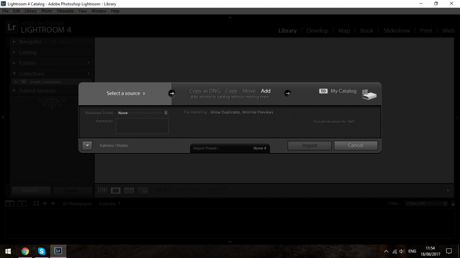Click the second window 2 button in filmstrip
The image size is (460, 258).
(22, 204)
